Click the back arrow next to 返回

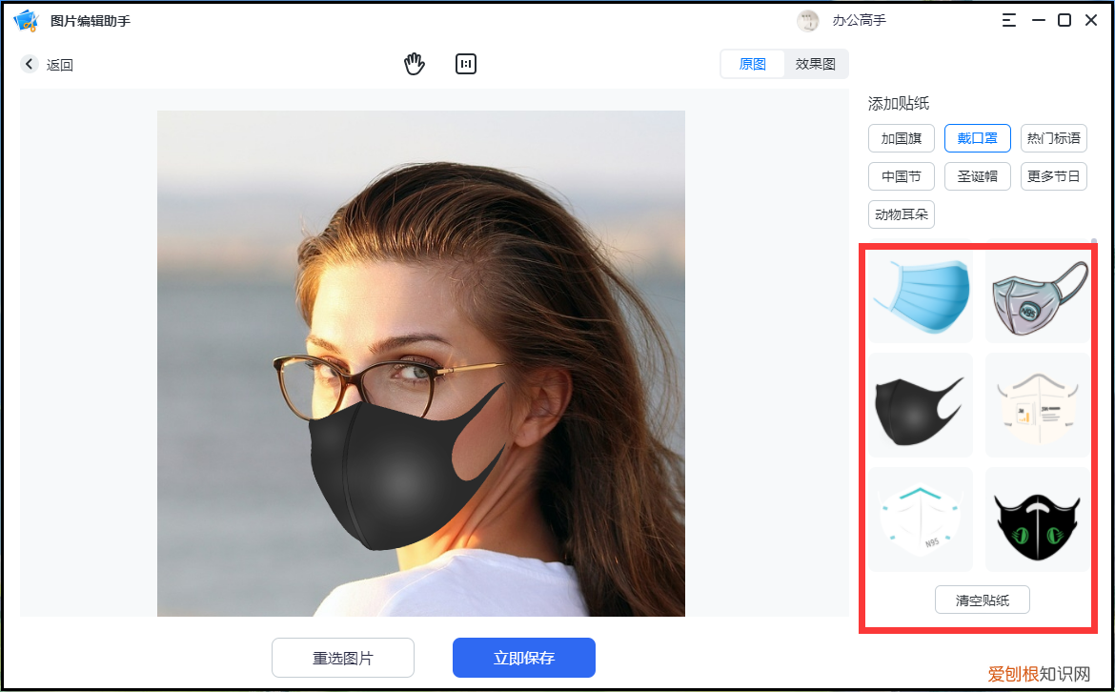coord(29,64)
